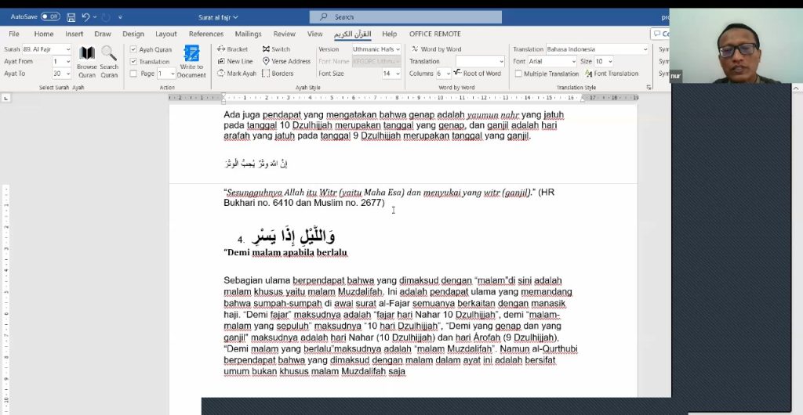
Task: Enable the Multiple Translation checkbox
Action: [x=518, y=74]
